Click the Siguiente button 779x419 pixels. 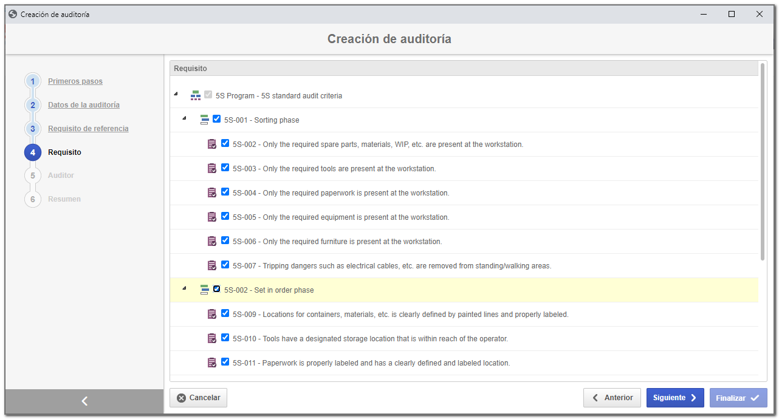pyautogui.click(x=675, y=398)
